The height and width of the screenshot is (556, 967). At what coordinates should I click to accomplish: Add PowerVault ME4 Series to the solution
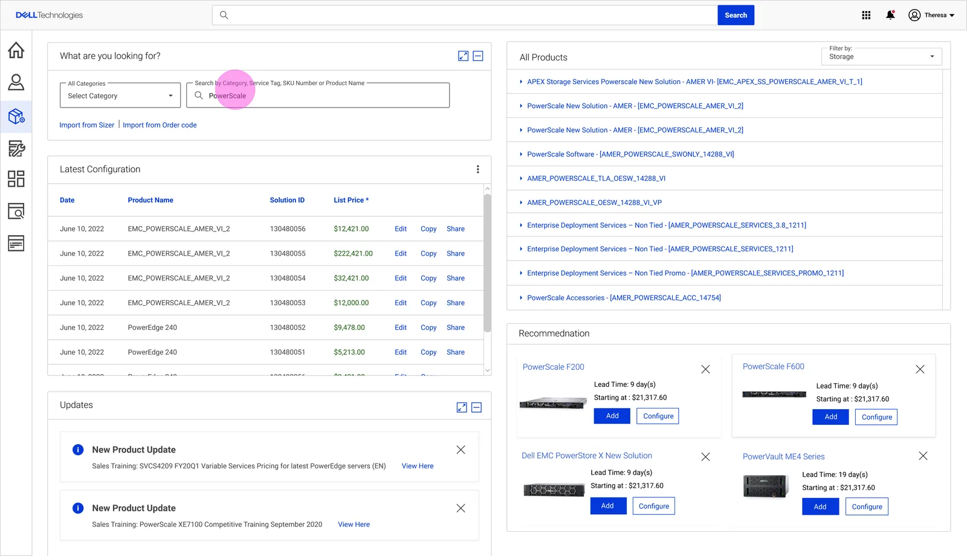pyautogui.click(x=820, y=506)
